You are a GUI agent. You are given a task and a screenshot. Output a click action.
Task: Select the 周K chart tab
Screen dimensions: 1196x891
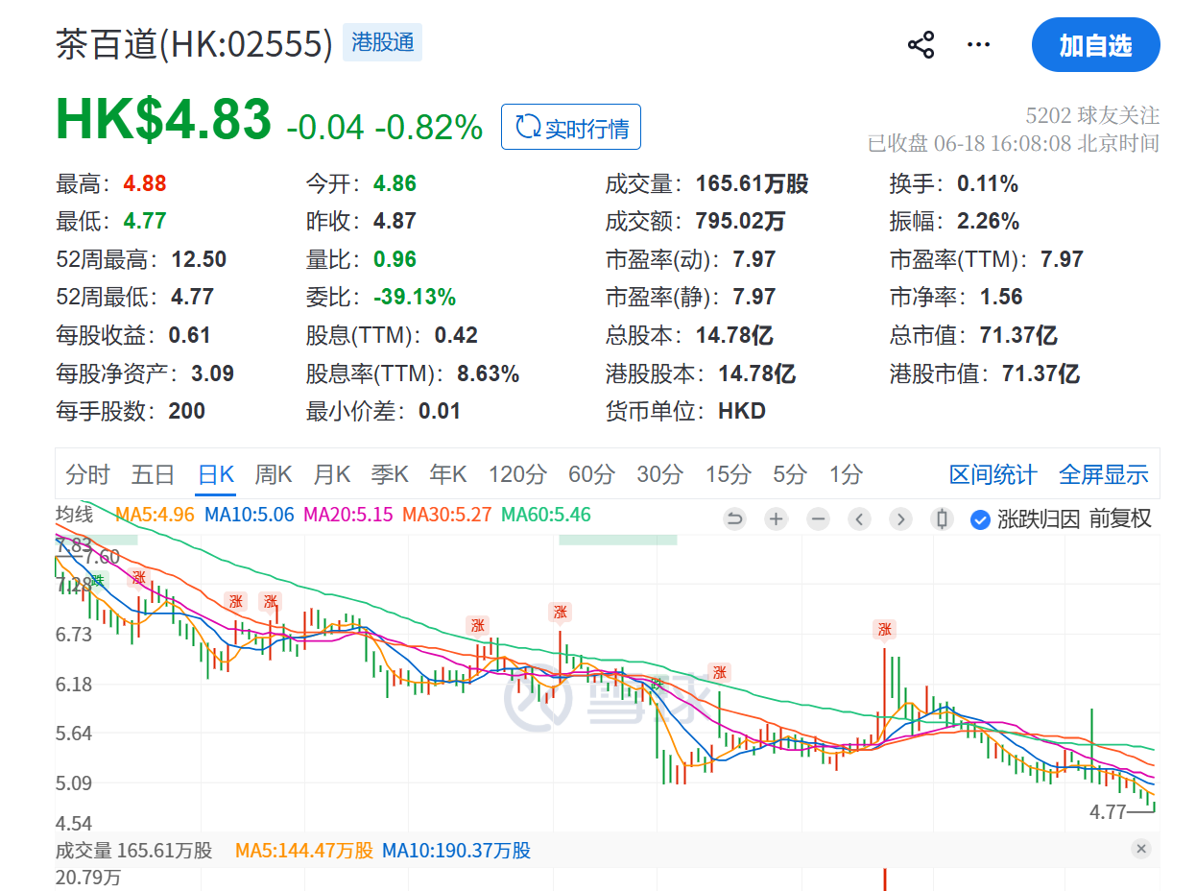(x=274, y=473)
